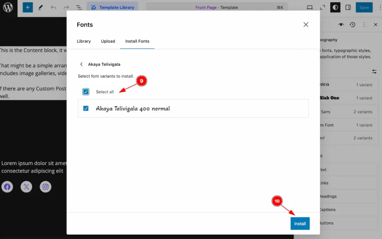The height and width of the screenshot is (239, 382).
Task: Toggle the Settings sidebar panel icon
Action: pos(348,7)
